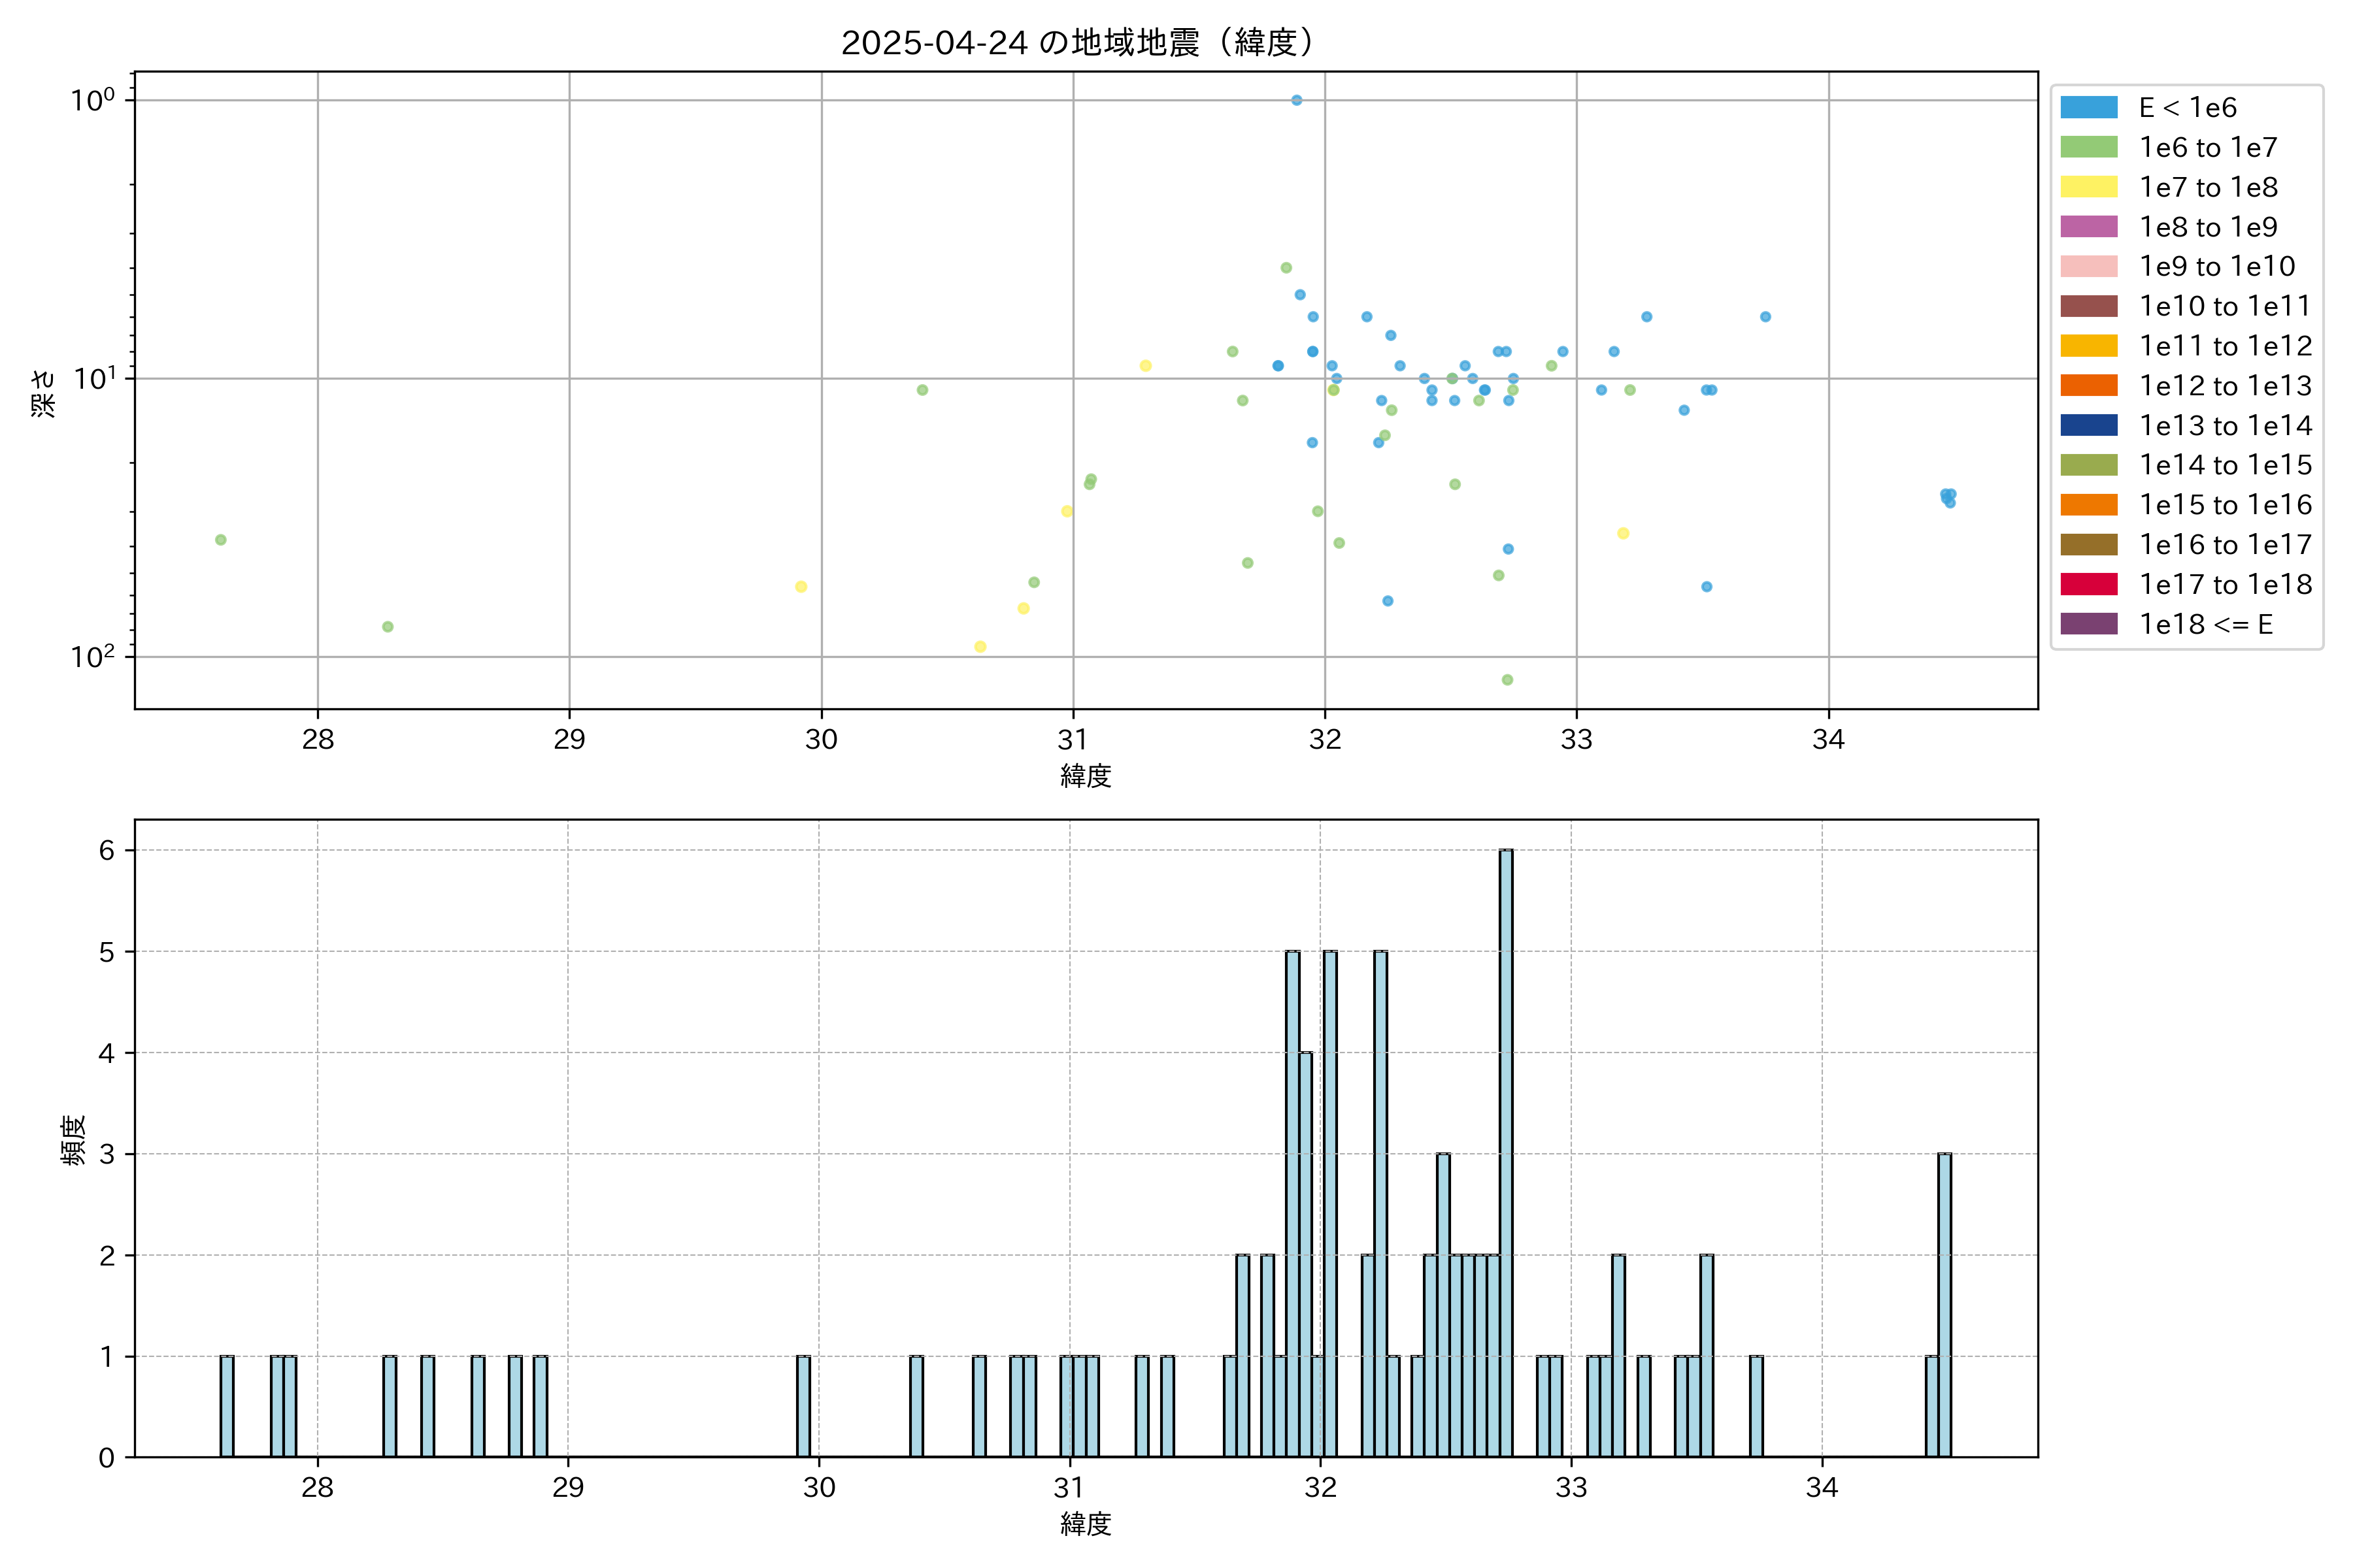Click the brown 1e10 to 1e11 legend swatch
This screenshot has width=2353, height=1568.
tap(2088, 306)
